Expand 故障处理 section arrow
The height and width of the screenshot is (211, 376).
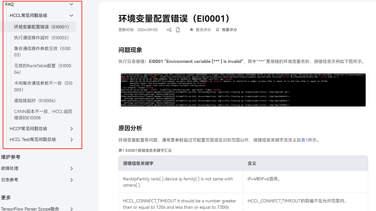click(72, 169)
